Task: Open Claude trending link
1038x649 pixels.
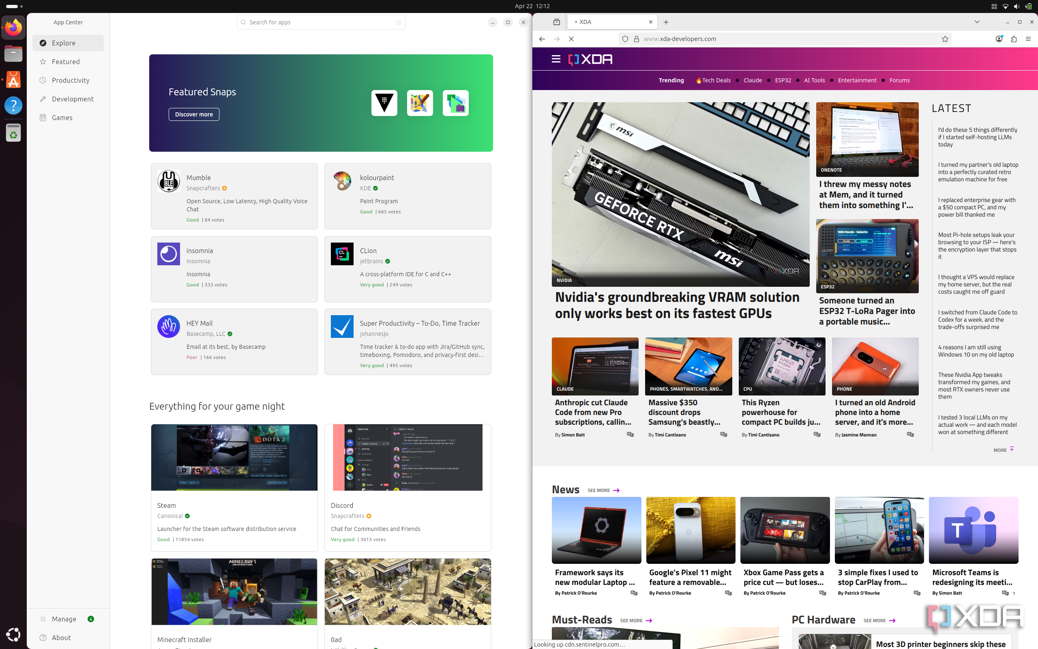Action: (x=753, y=80)
